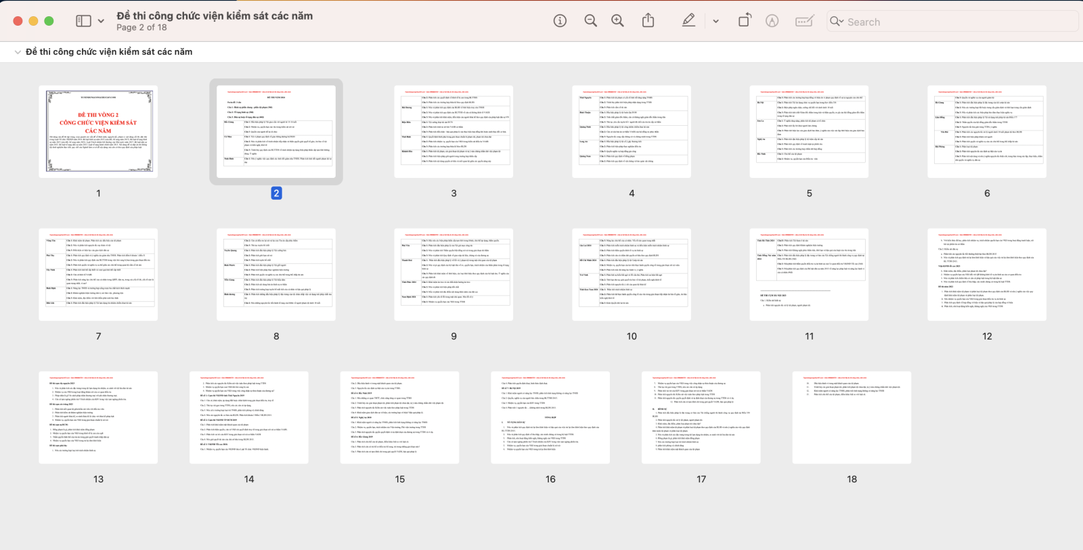1083x550 pixels.
Task: Open page 5 thumbnail
Action: 809,132
